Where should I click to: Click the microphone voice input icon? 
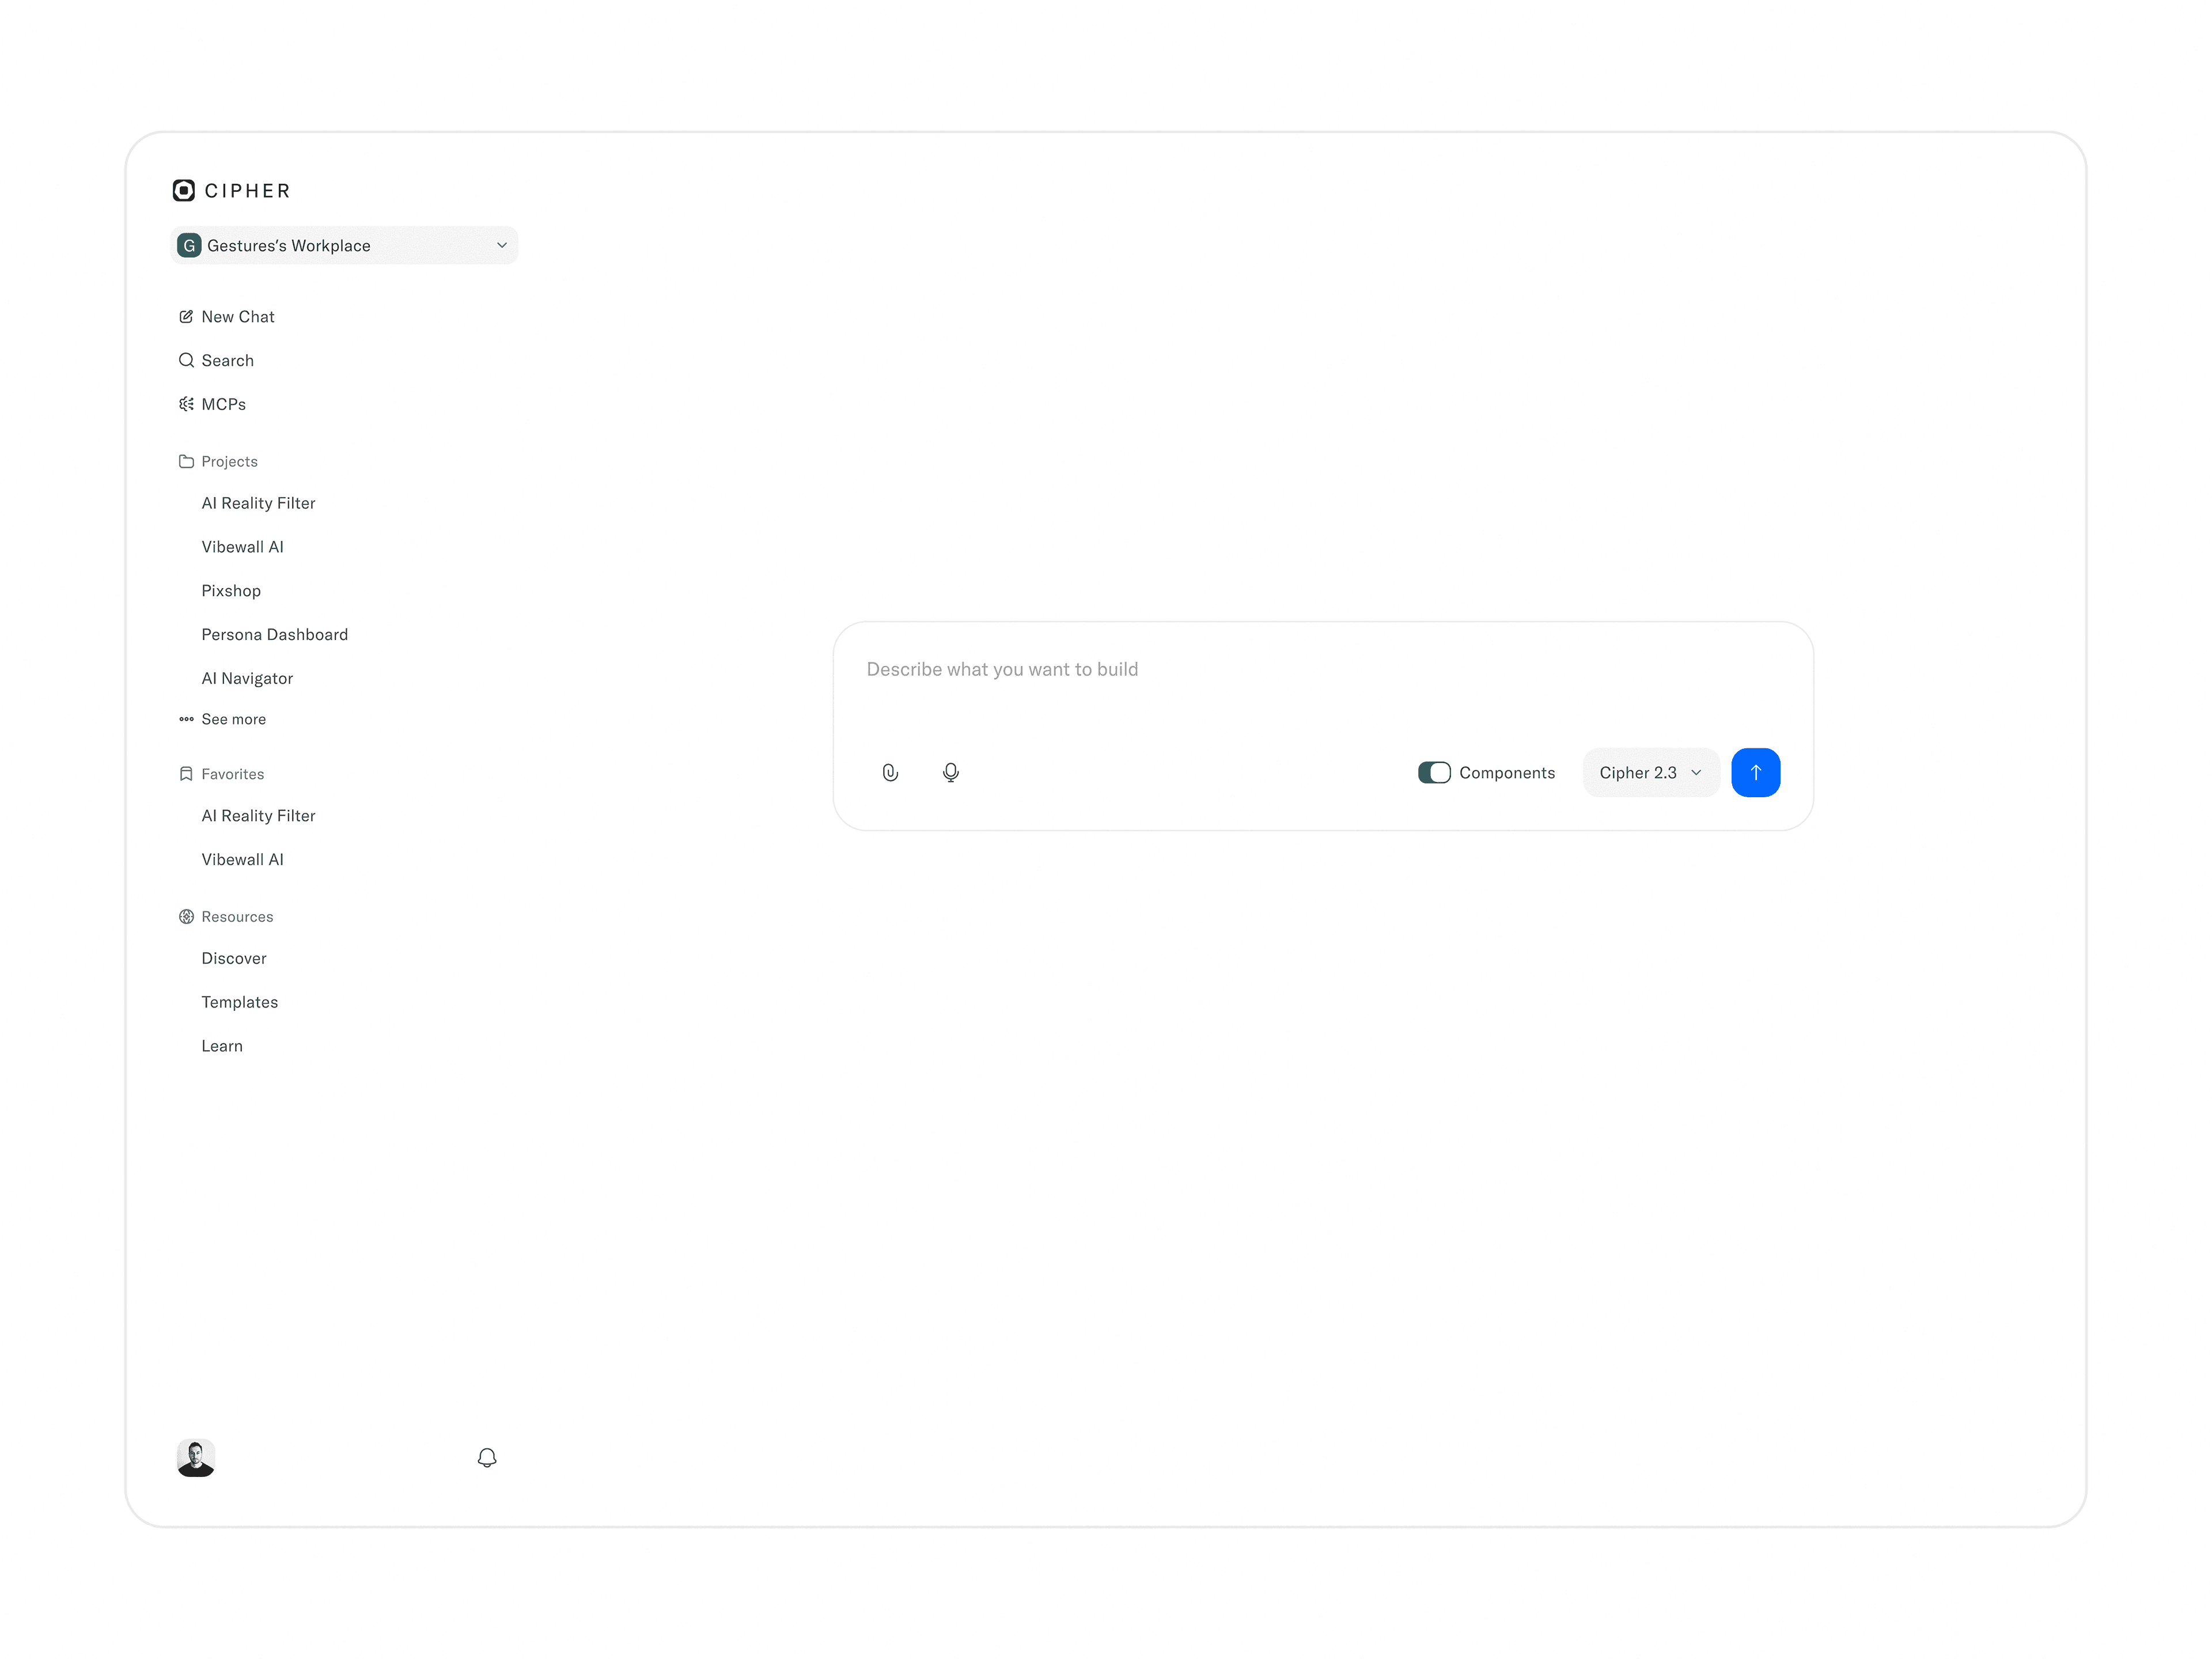(x=950, y=772)
